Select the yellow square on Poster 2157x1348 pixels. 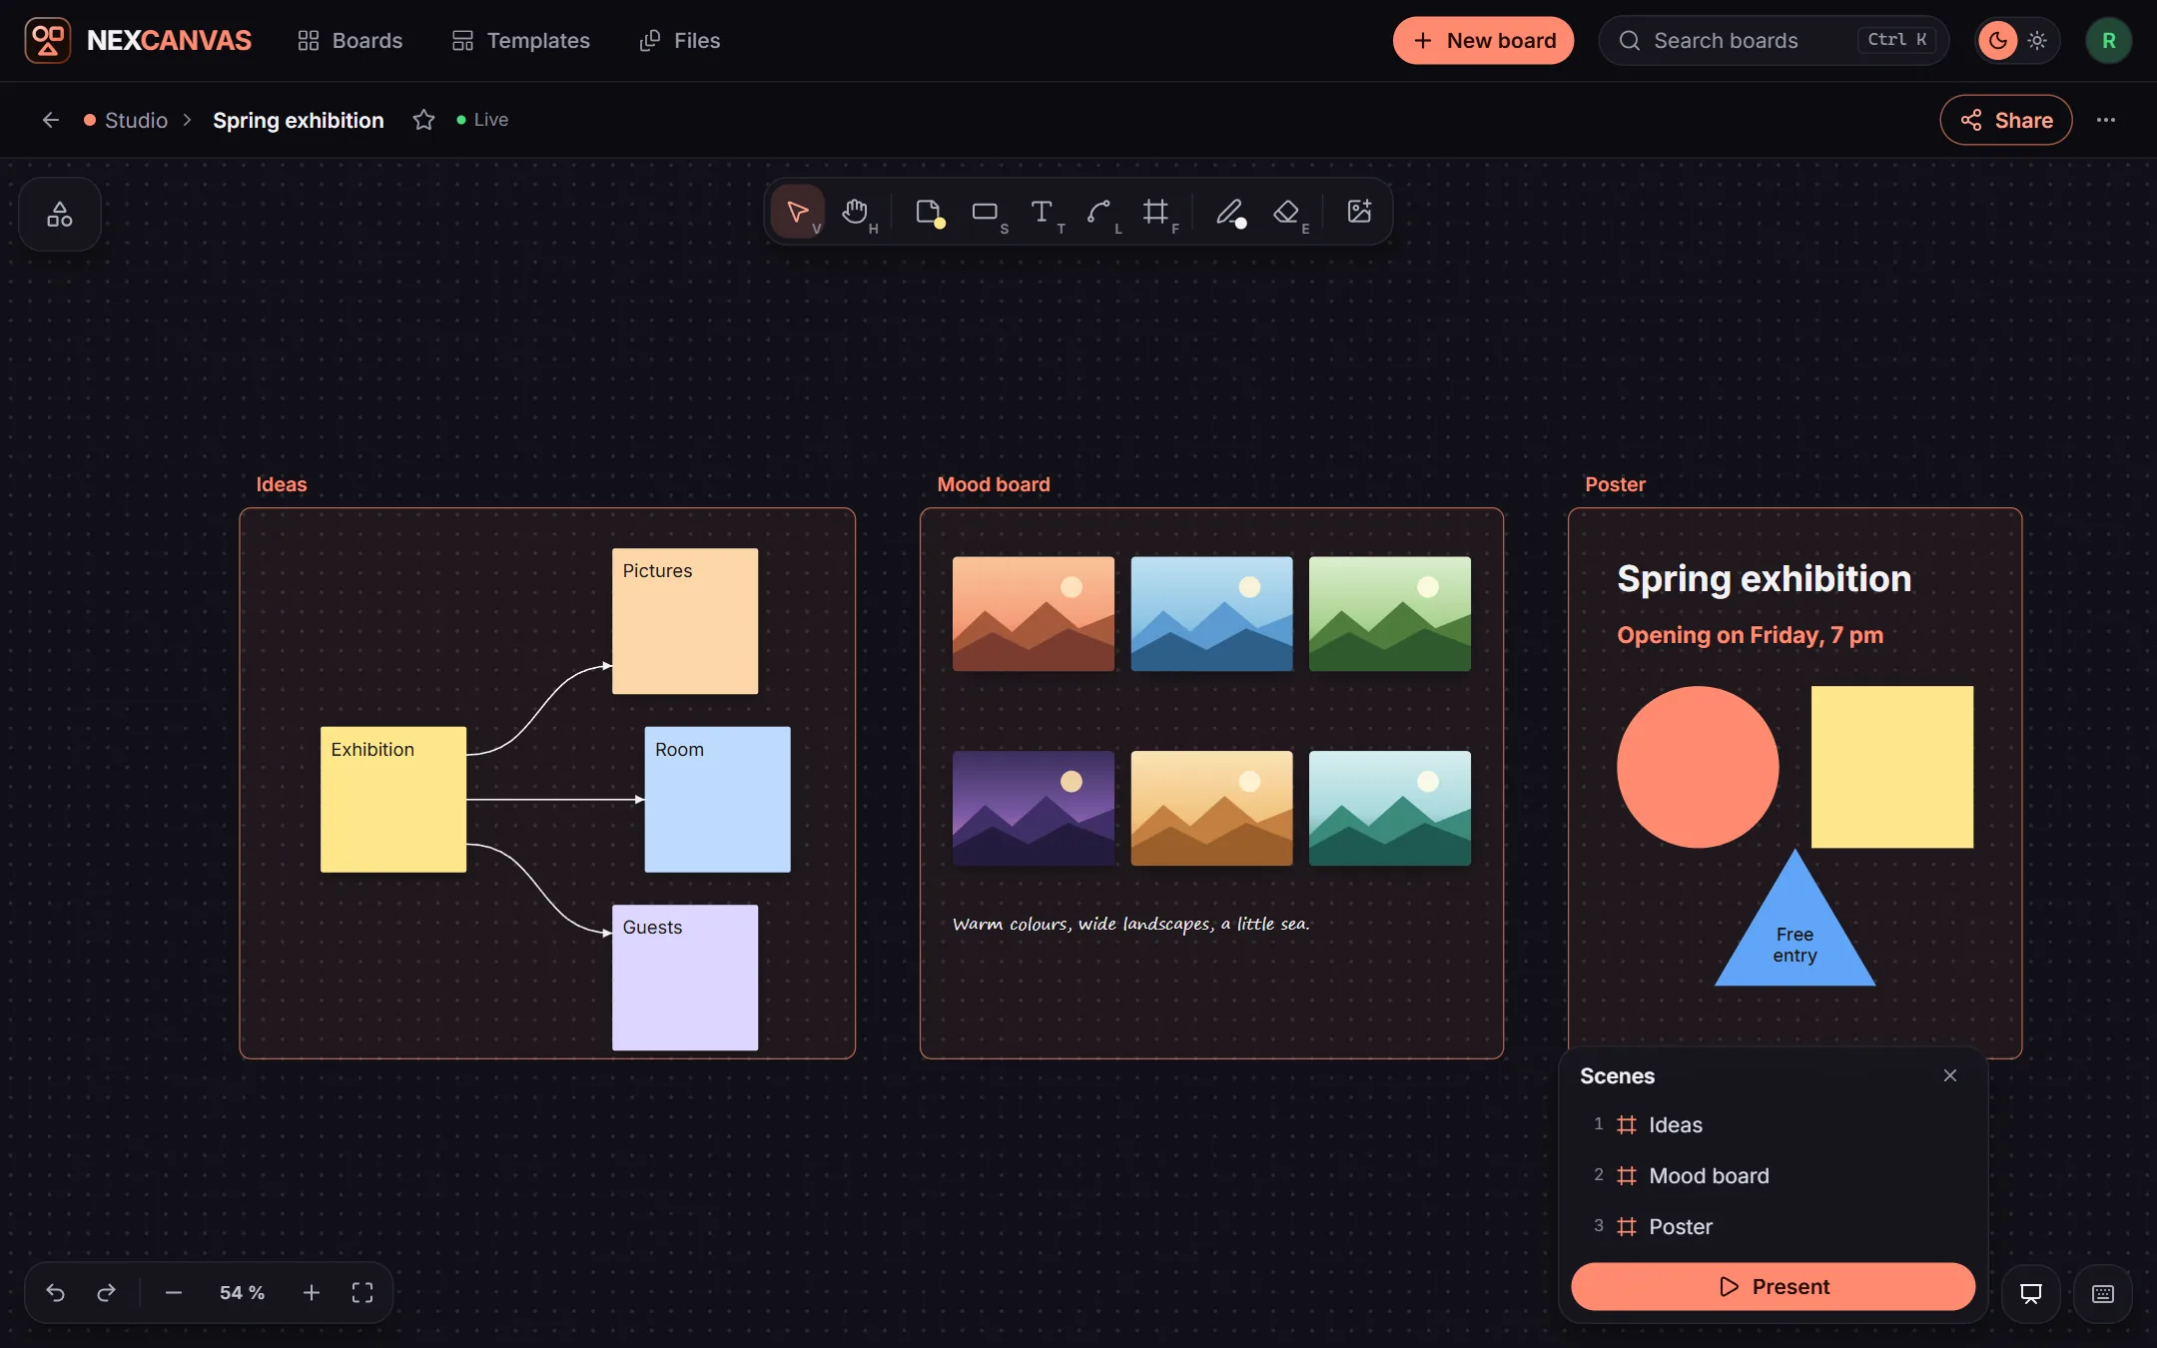[x=1892, y=767]
